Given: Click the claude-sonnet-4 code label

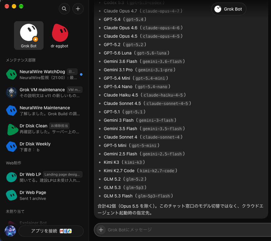Looking at the screenshot, I should tap(161, 137).
